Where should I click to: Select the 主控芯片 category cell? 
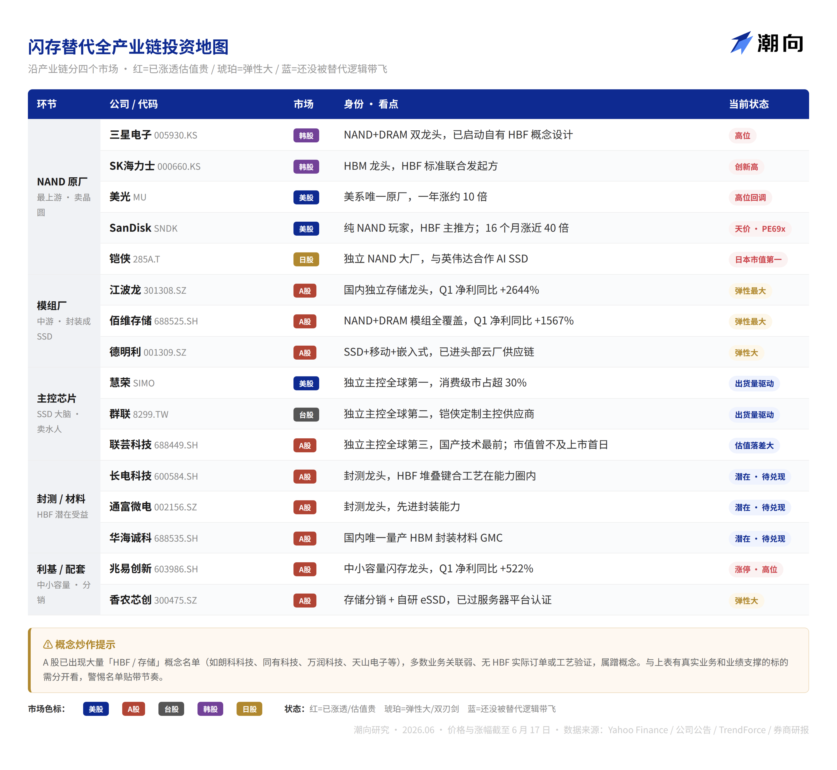(x=64, y=414)
